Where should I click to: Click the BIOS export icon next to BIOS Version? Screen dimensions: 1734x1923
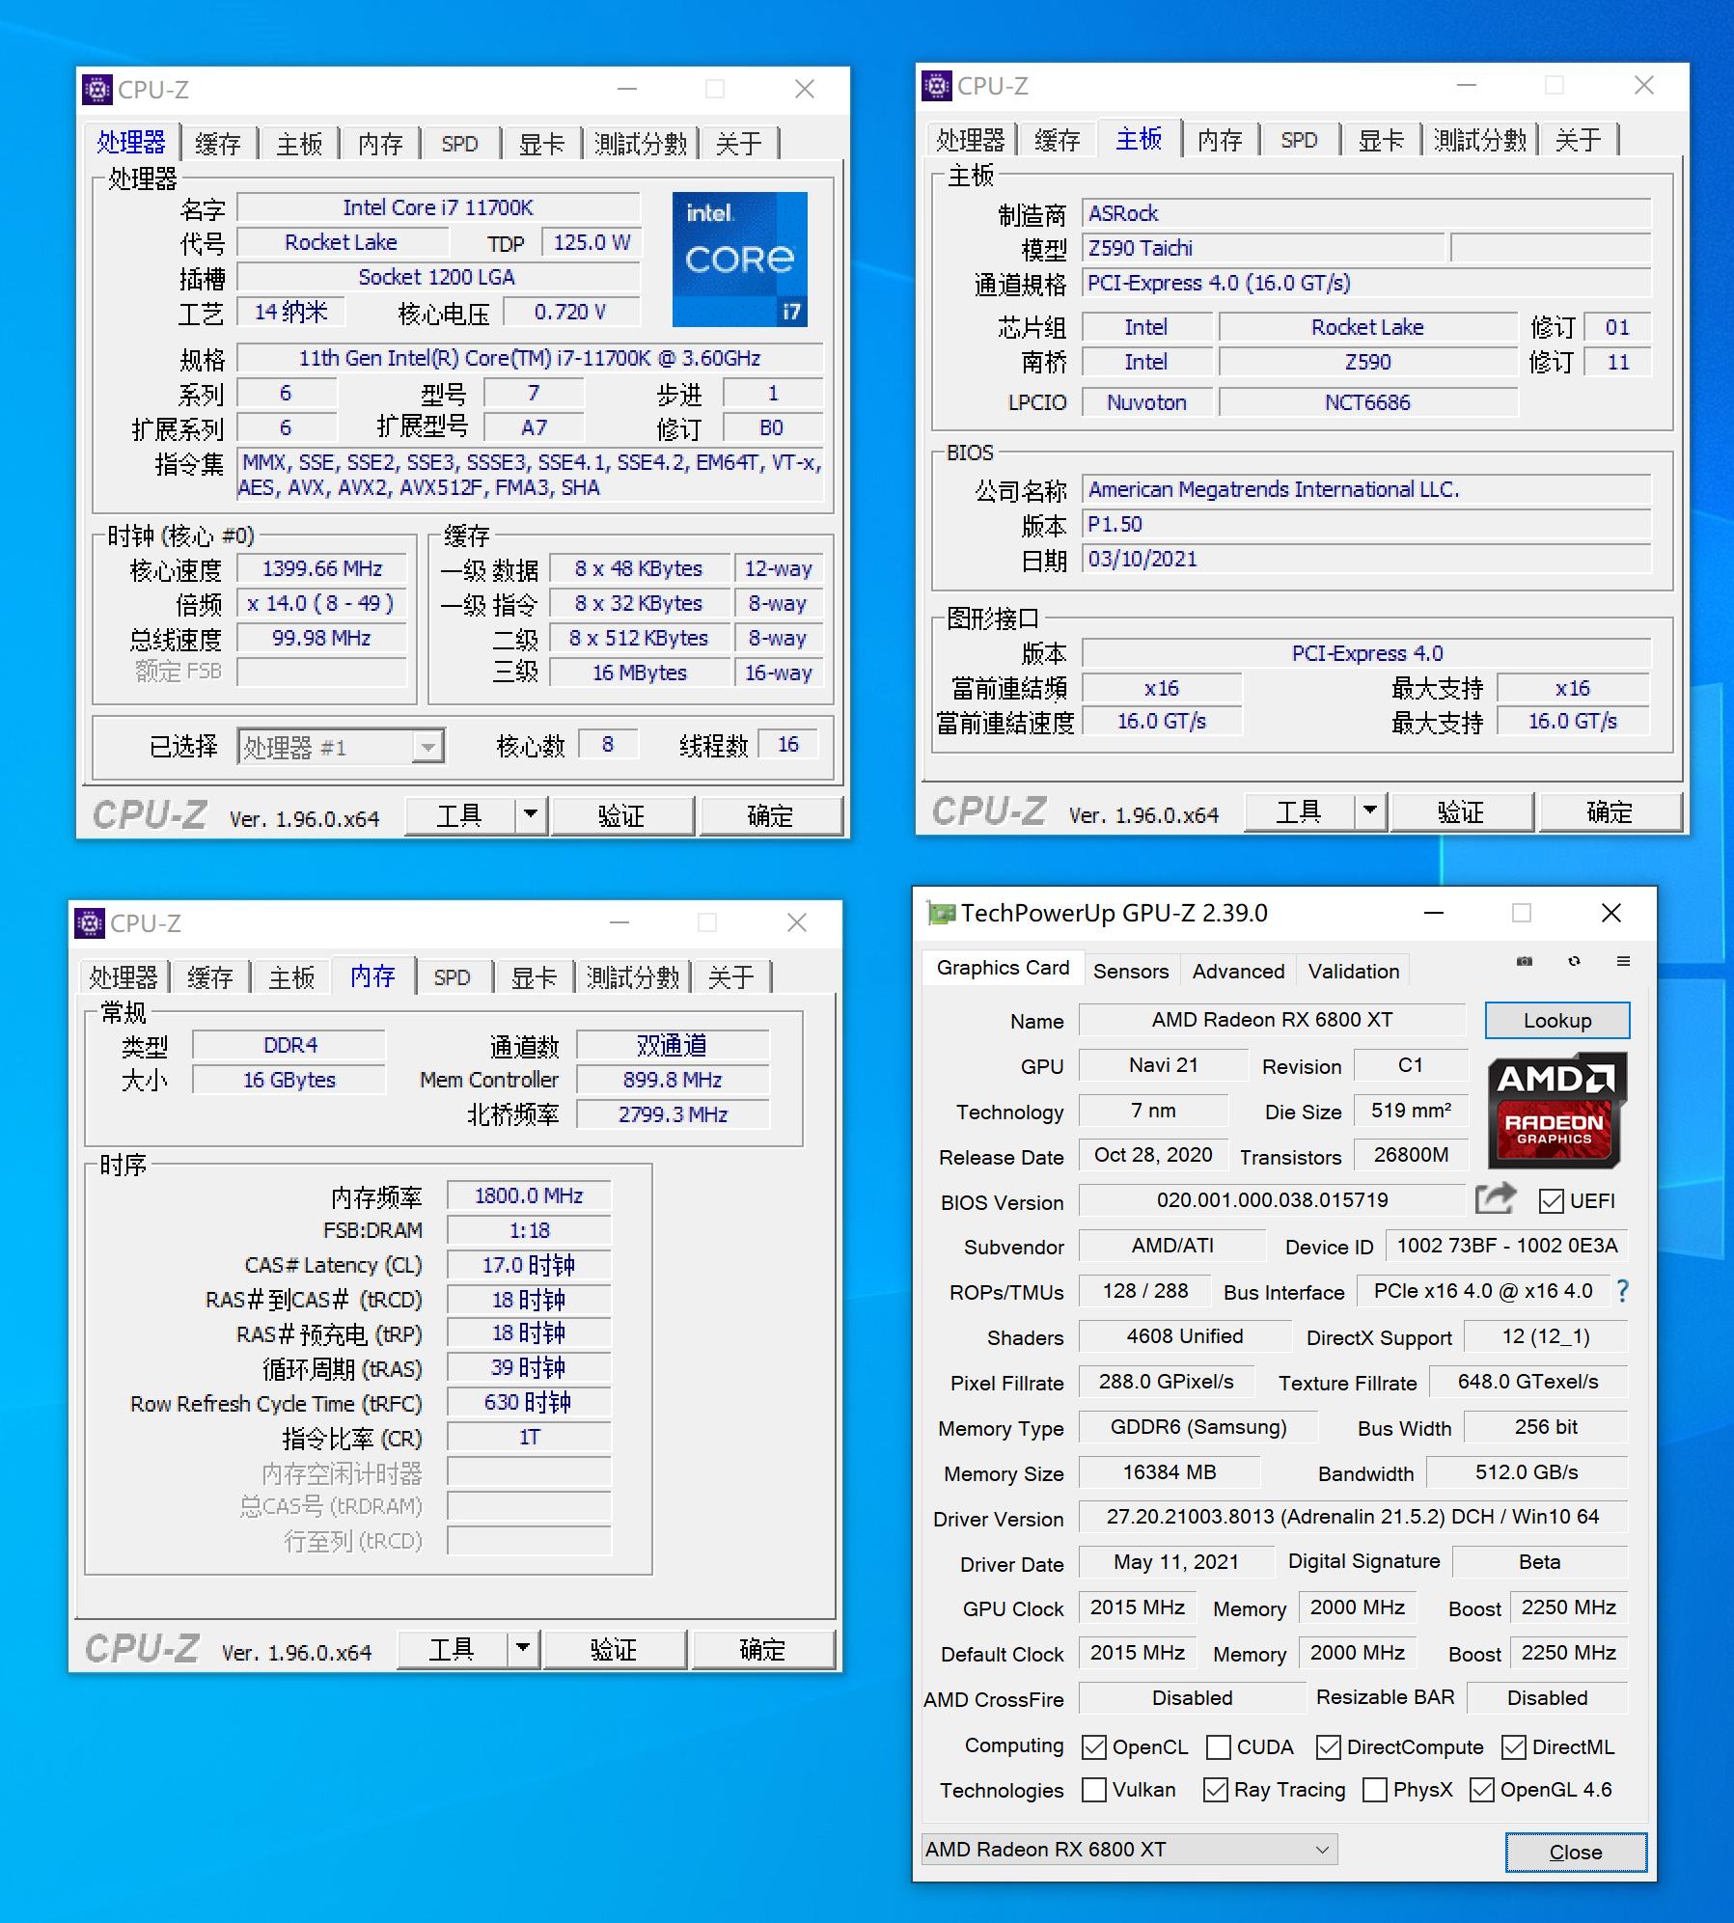(1493, 1199)
